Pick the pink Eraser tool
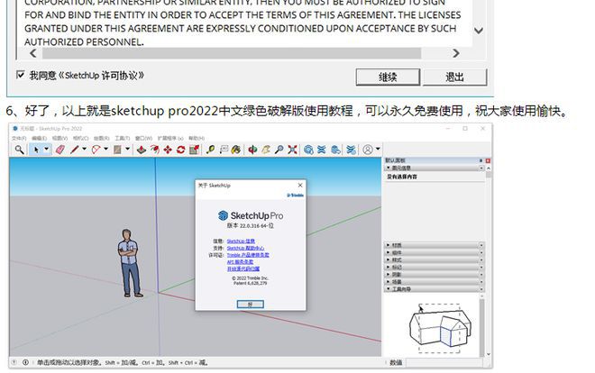The image size is (595, 373). point(60,150)
